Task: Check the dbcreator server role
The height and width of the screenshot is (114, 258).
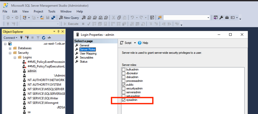Action: click(x=124, y=73)
